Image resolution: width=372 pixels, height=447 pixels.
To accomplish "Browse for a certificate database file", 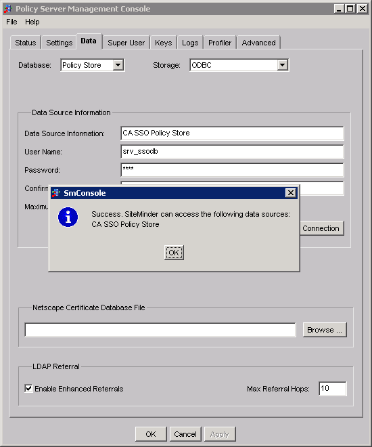I will [x=325, y=330].
